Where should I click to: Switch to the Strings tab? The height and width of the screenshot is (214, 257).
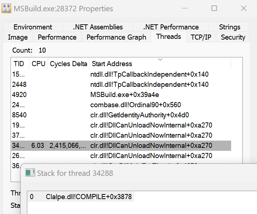tap(229, 27)
